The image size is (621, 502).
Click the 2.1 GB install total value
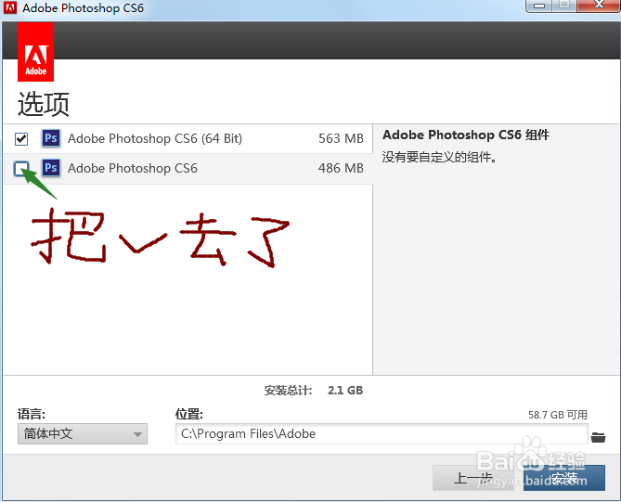point(345,391)
